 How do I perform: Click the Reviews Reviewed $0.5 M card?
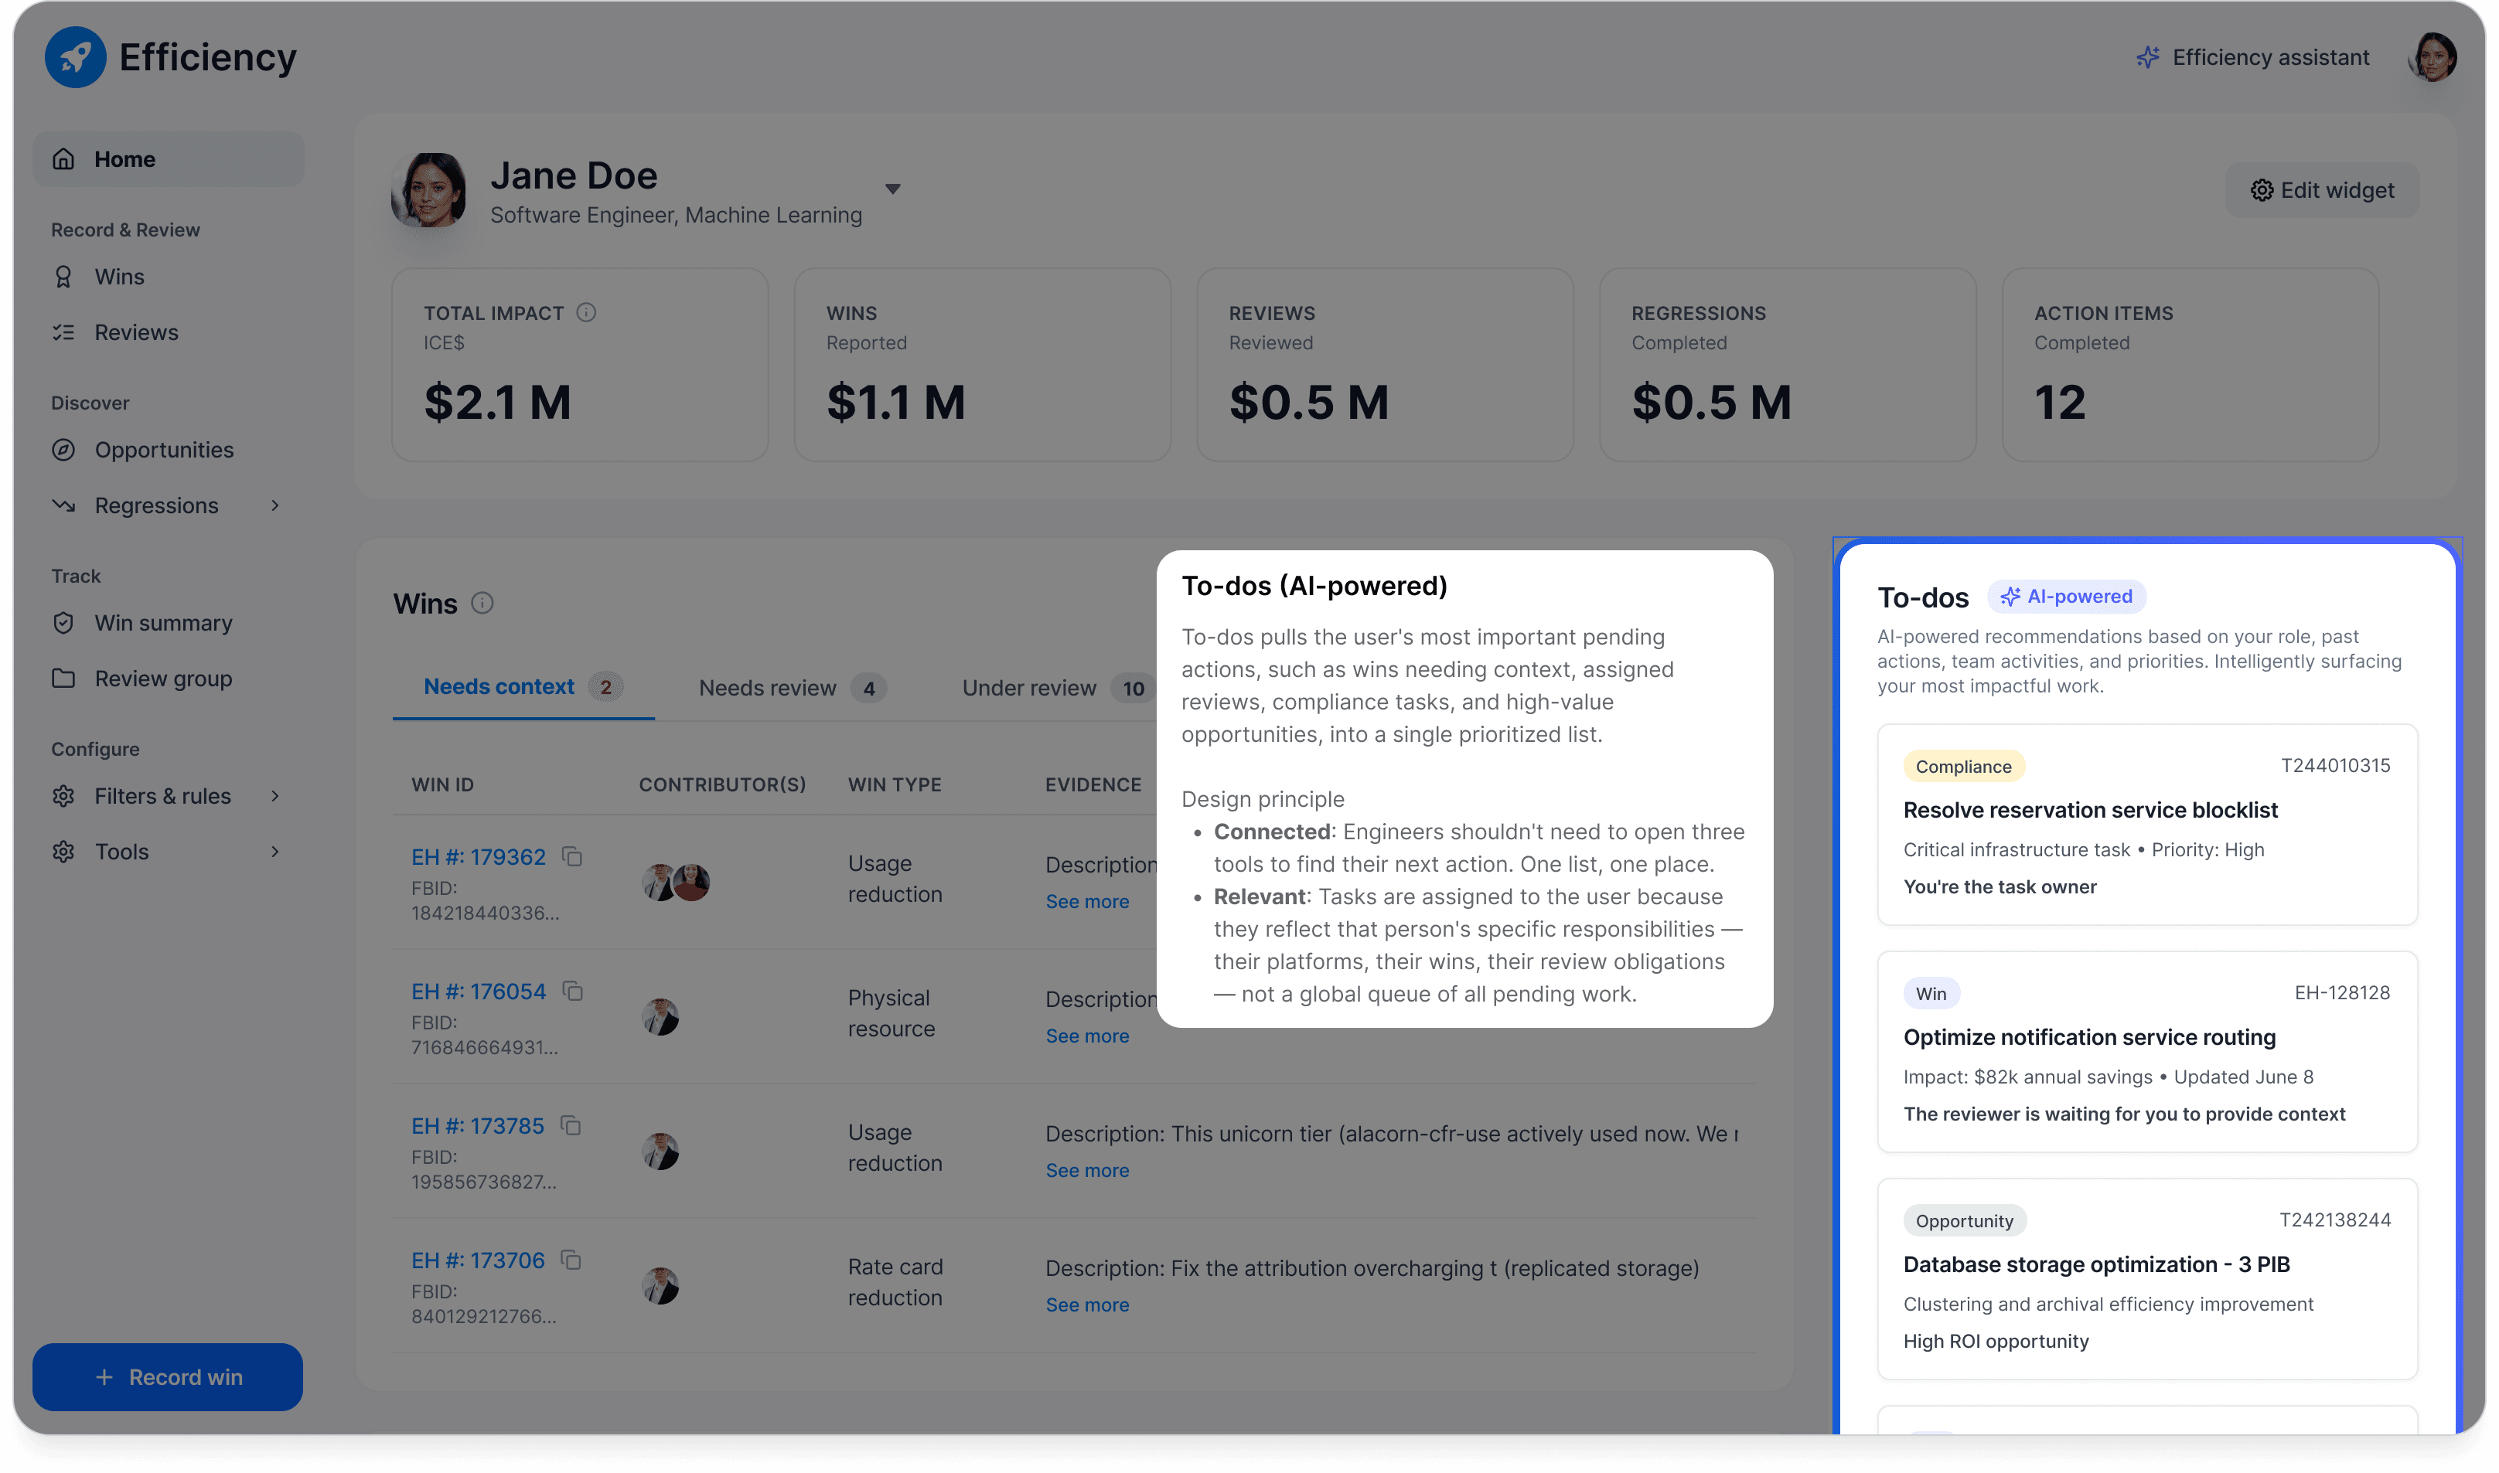pyautogui.click(x=1385, y=364)
